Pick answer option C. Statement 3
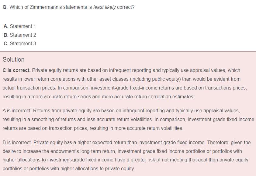This screenshot has width=256, height=176. (20, 43)
